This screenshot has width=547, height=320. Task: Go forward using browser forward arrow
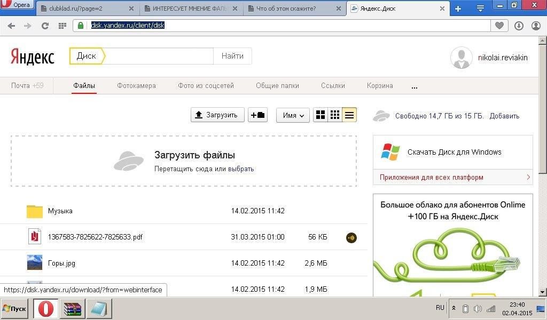[x=28, y=26]
